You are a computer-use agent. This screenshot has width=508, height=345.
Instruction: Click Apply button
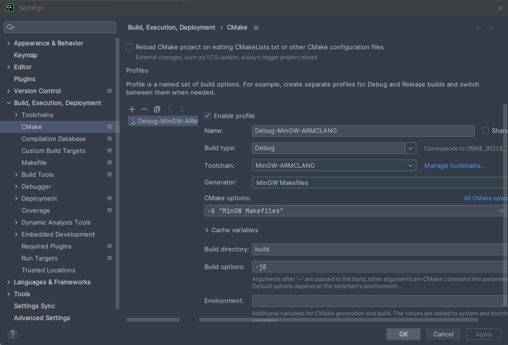point(484,334)
